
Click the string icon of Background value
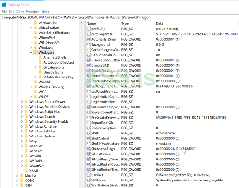(88, 44)
